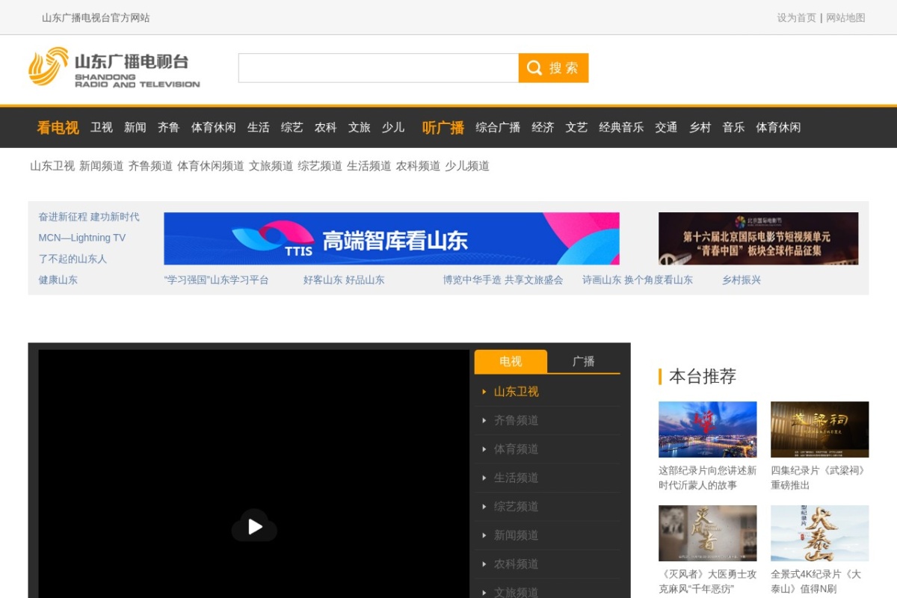Switch to the 广播 tab in player
Viewport: 897px width, 598px height.
pos(584,361)
